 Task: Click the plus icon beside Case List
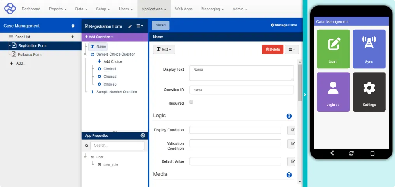click(x=72, y=37)
